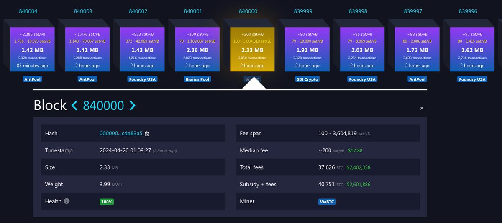Select the 1.43 MB block cube
Screen dimensions: 502x223
coord(142,49)
